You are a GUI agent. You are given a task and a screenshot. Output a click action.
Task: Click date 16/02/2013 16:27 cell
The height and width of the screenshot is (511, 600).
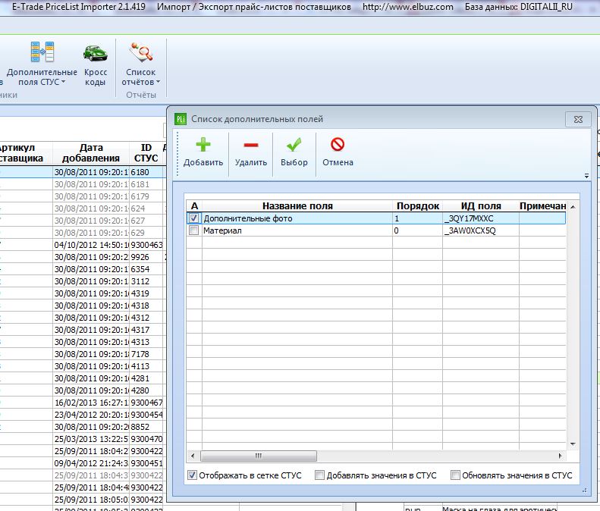91,403
